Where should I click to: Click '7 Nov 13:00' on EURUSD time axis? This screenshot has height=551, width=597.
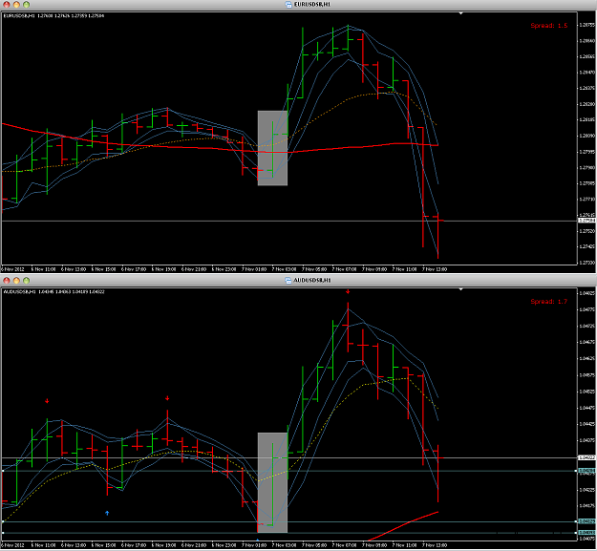pyautogui.click(x=435, y=269)
